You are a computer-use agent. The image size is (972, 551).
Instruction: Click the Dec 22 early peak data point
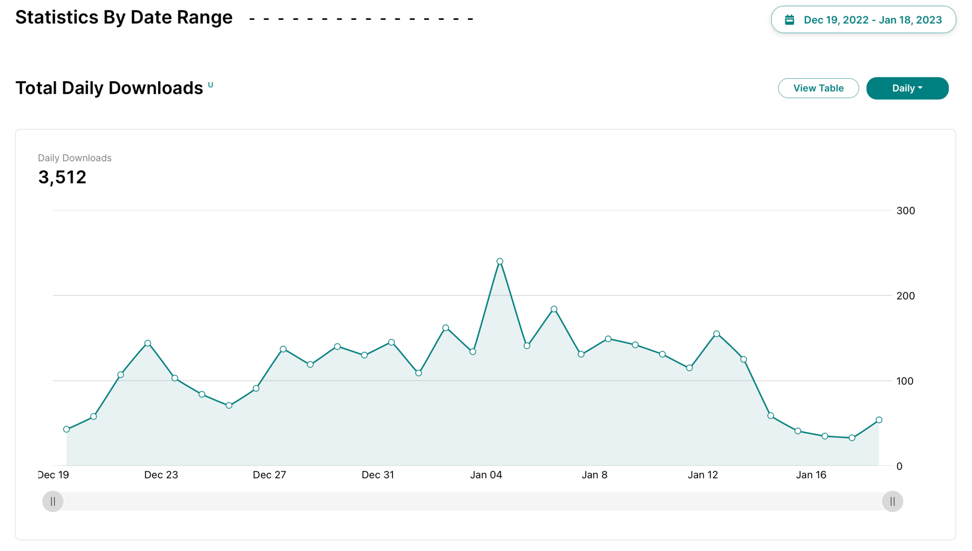coord(148,343)
